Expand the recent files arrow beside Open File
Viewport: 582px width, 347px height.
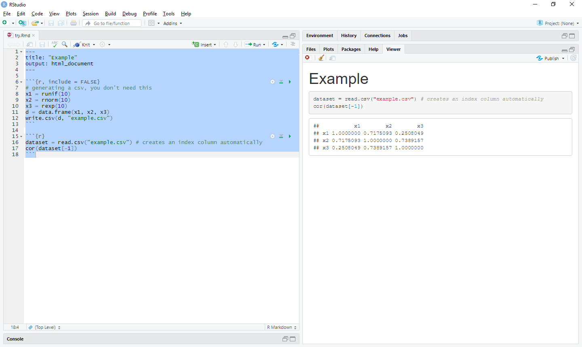tap(42, 23)
